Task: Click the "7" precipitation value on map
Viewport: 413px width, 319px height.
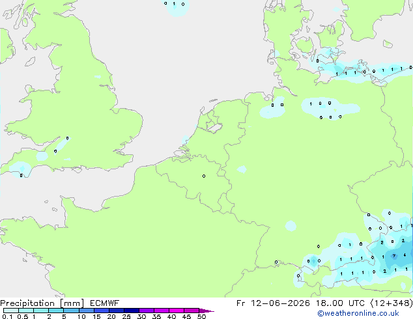Action: [x=394, y=256]
